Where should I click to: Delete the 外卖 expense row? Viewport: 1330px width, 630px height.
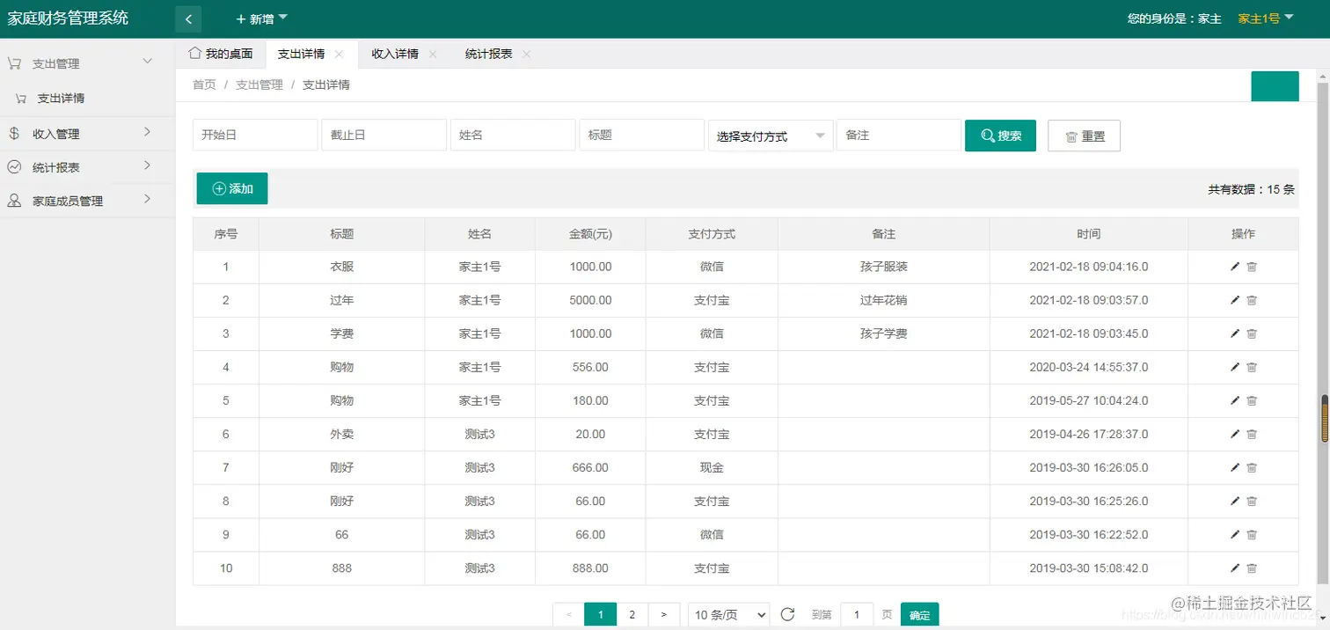1252,434
